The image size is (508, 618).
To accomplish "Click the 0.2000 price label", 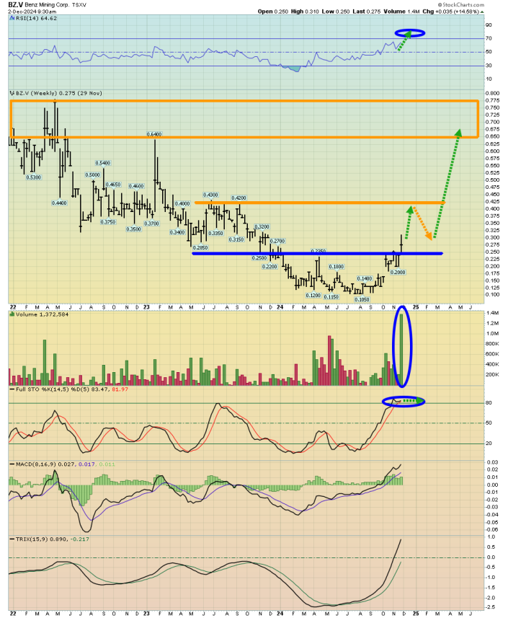I will pos(398,273).
